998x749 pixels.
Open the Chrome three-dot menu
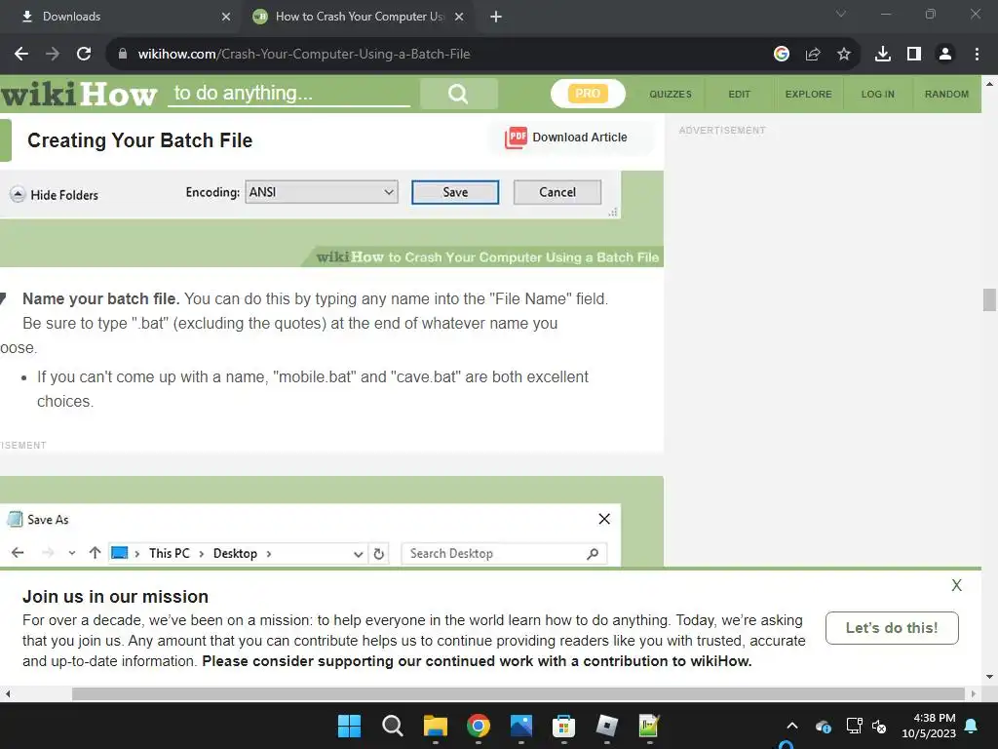click(x=977, y=55)
